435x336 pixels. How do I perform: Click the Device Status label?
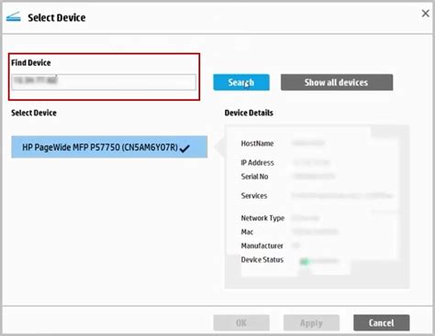[262, 260]
